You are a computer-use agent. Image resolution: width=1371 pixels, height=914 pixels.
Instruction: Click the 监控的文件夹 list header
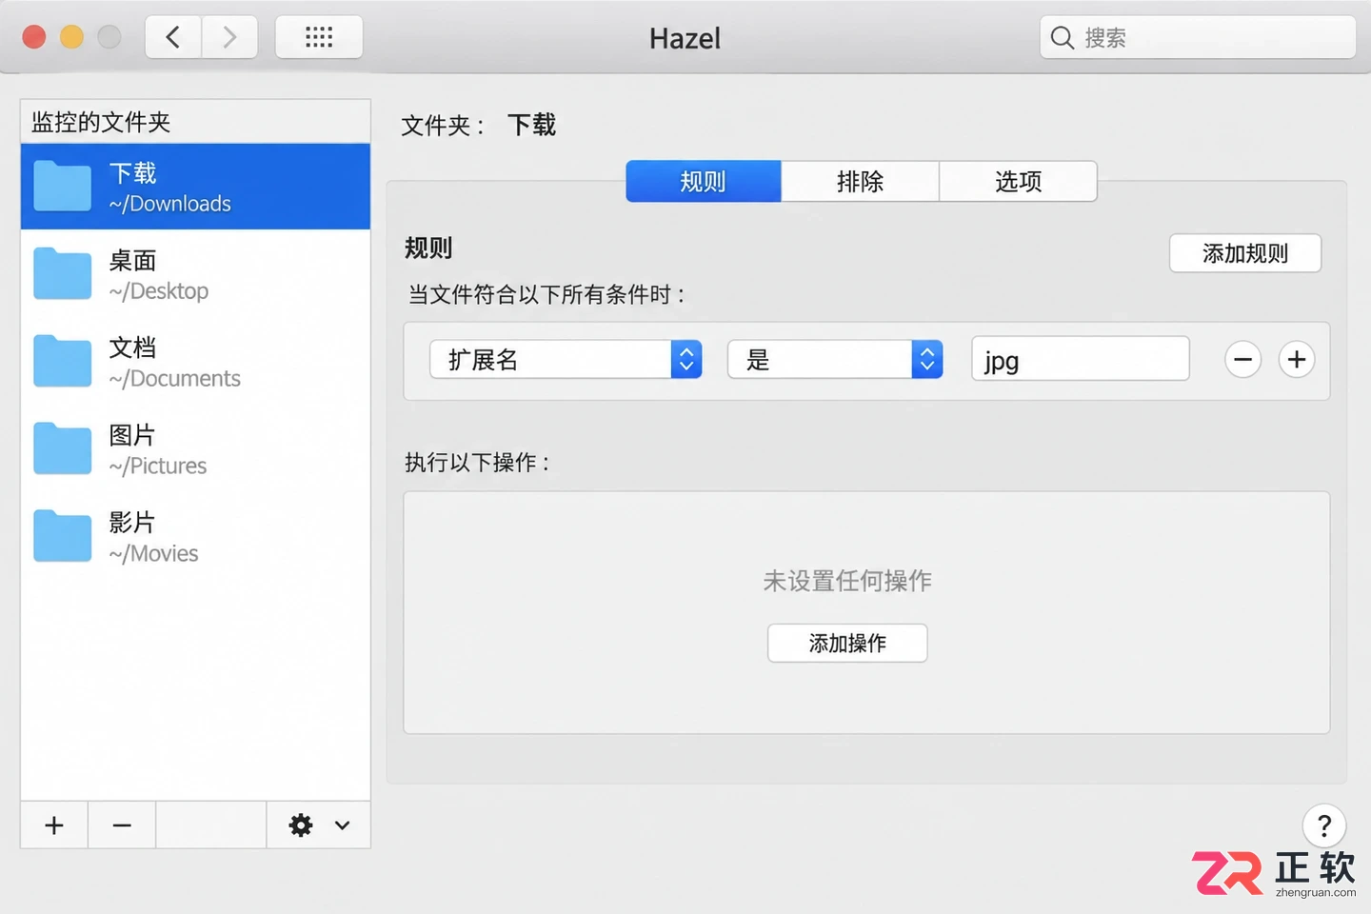[x=195, y=122]
